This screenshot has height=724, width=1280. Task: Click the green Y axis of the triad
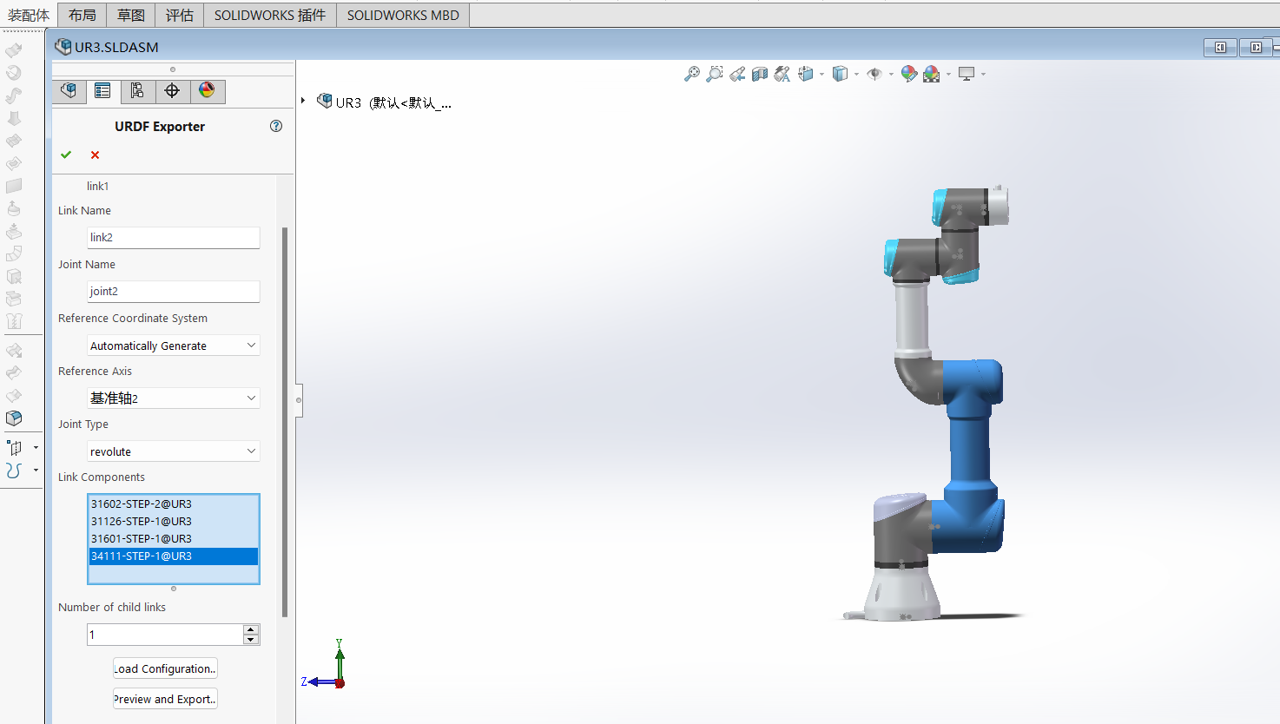[340, 660]
